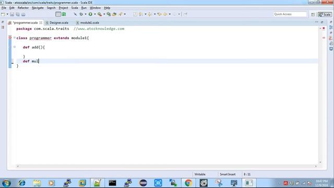Open the External Tools dropdown arrow

click(x=104, y=14)
